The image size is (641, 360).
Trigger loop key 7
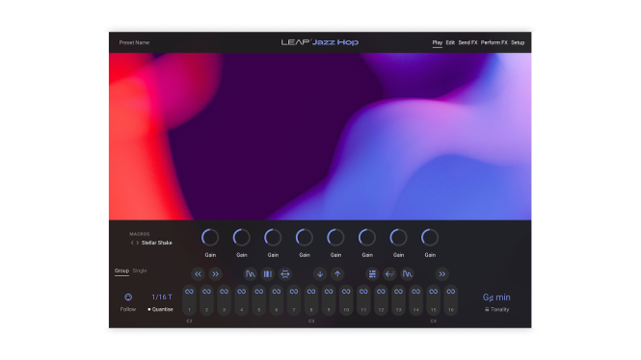pyautogui.click(x=294, y=300)
